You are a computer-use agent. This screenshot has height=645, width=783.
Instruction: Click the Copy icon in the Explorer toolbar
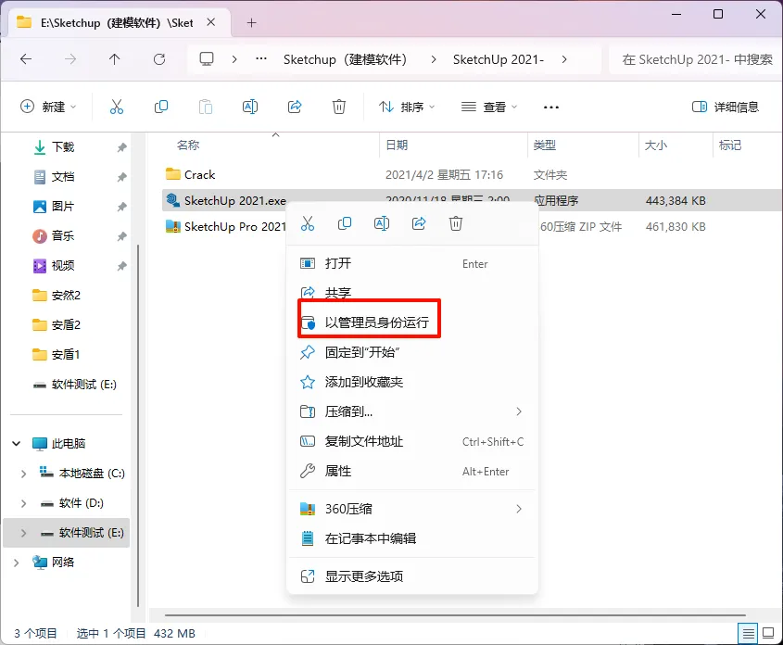tap(161, 107)
